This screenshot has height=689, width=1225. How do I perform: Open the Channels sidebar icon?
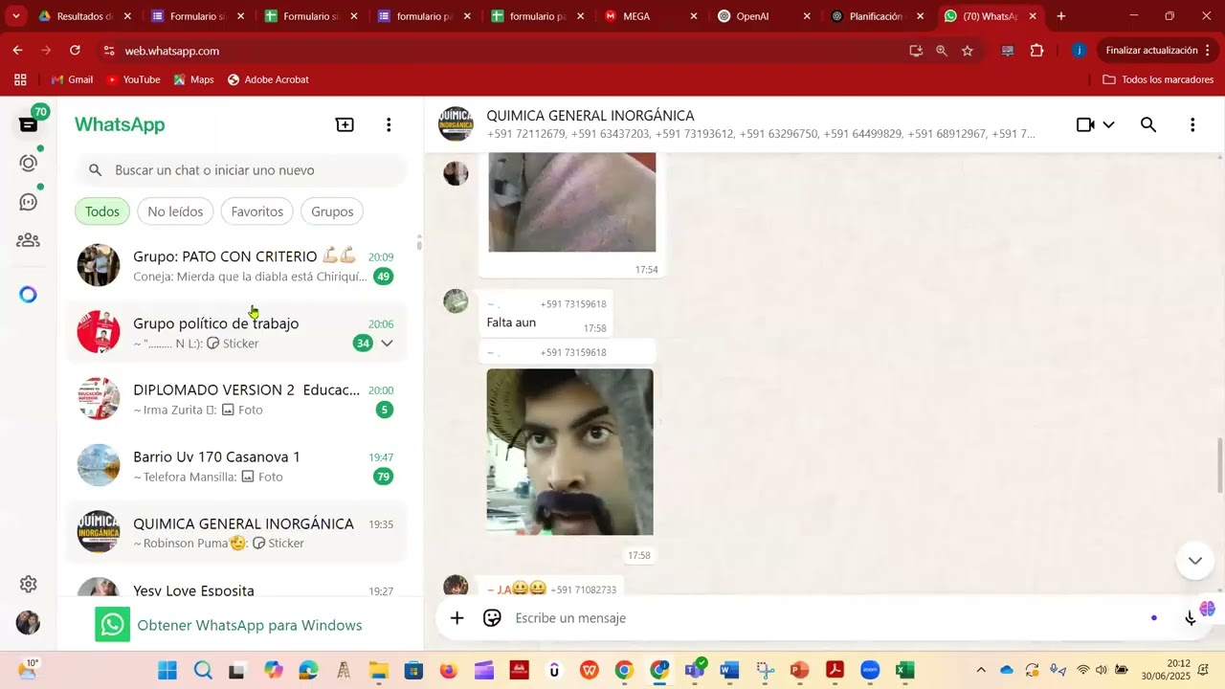tap(29, 202)
